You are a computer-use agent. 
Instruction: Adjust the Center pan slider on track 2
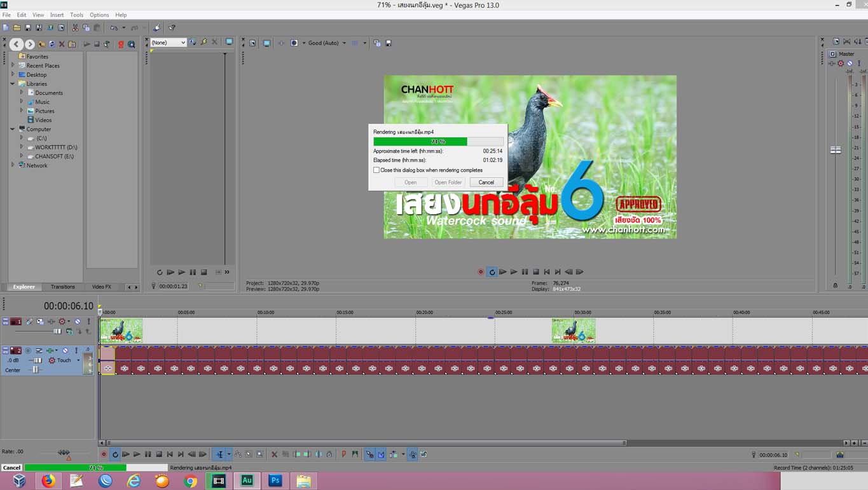coord(36,370)
